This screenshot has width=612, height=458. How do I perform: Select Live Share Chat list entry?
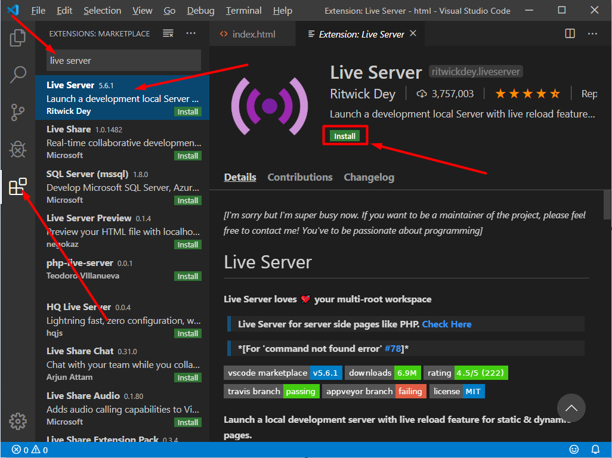(x=122, y=364)
